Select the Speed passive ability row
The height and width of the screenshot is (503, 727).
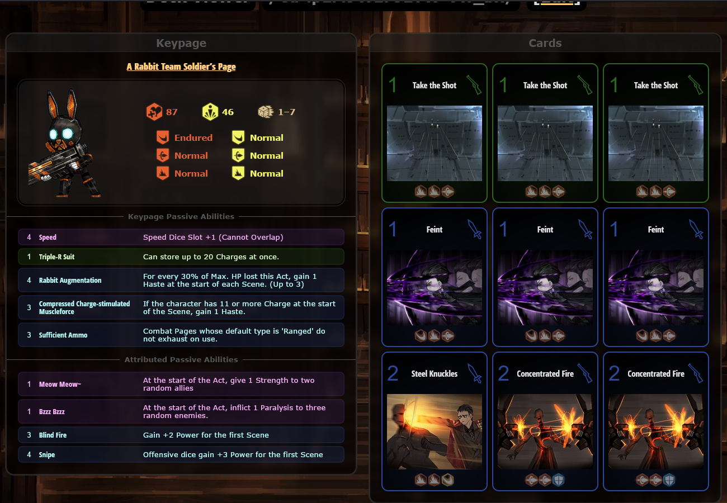point(181,237)
